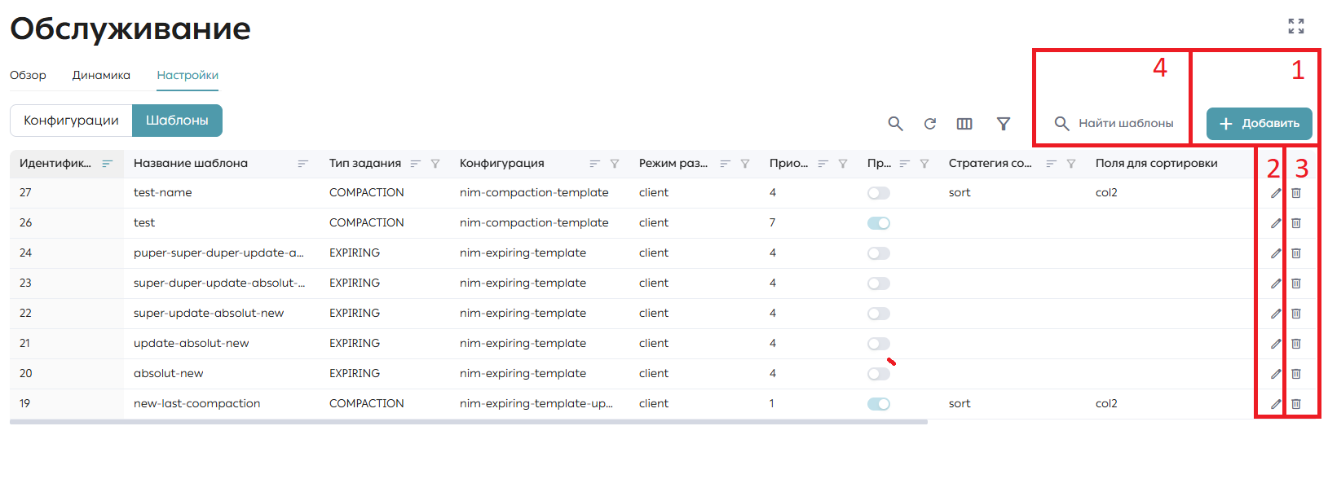Screen dimensions: 1328x492
Task: Open the column visibility settings icon
Action: (x=964, y=124)
